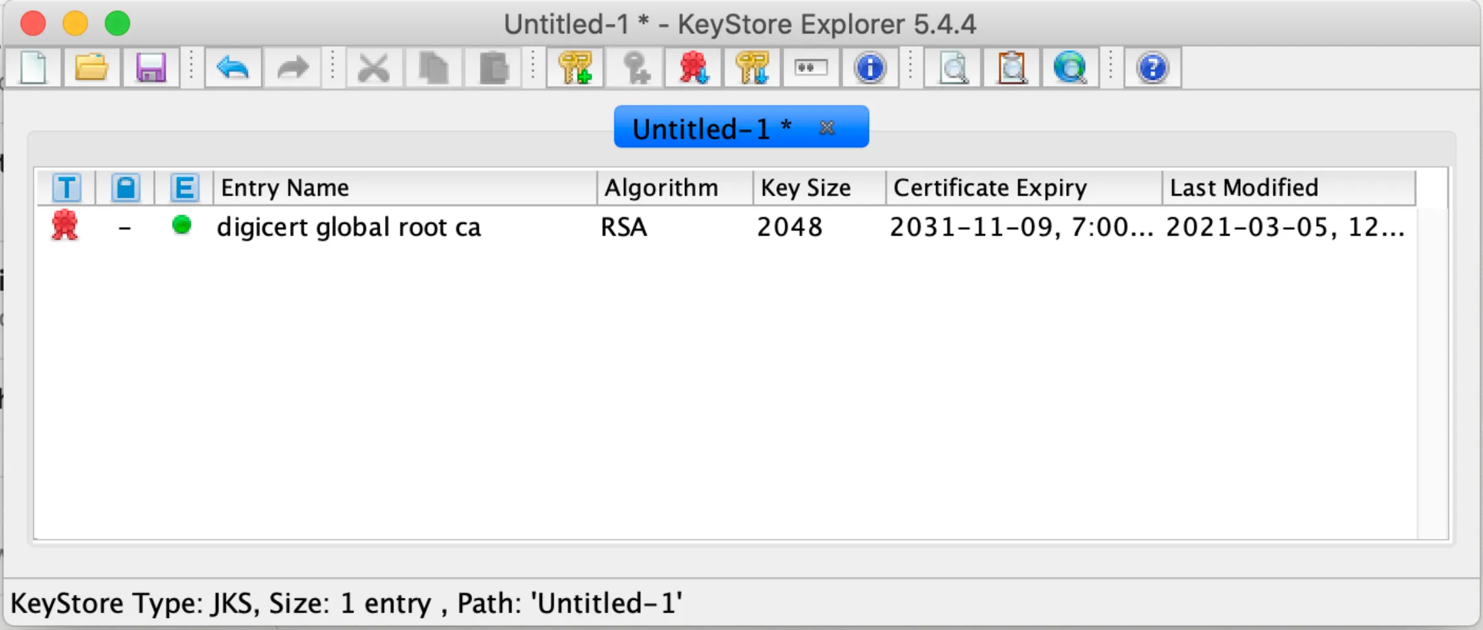Minimize the window with yellow button
The height and width of the screenshot is (630, 1483).
pos(75,23)
